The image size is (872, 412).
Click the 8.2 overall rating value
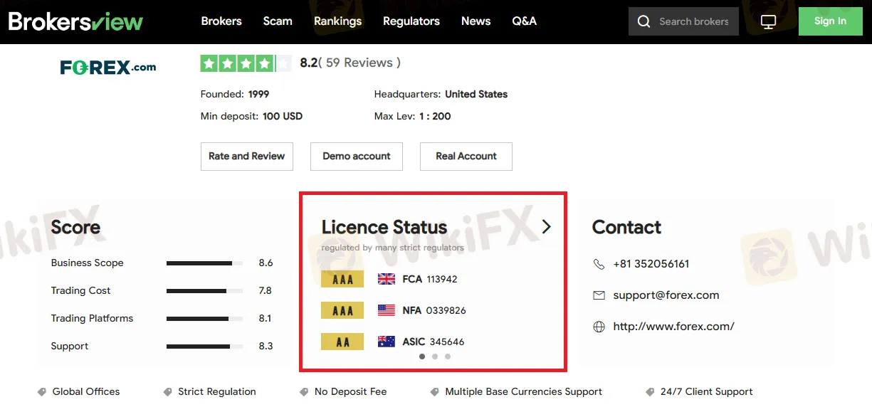[308, 63]
